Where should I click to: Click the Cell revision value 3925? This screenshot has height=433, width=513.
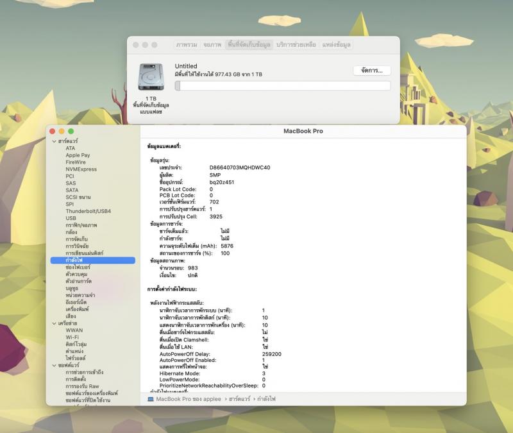click(x=216, y=217)
